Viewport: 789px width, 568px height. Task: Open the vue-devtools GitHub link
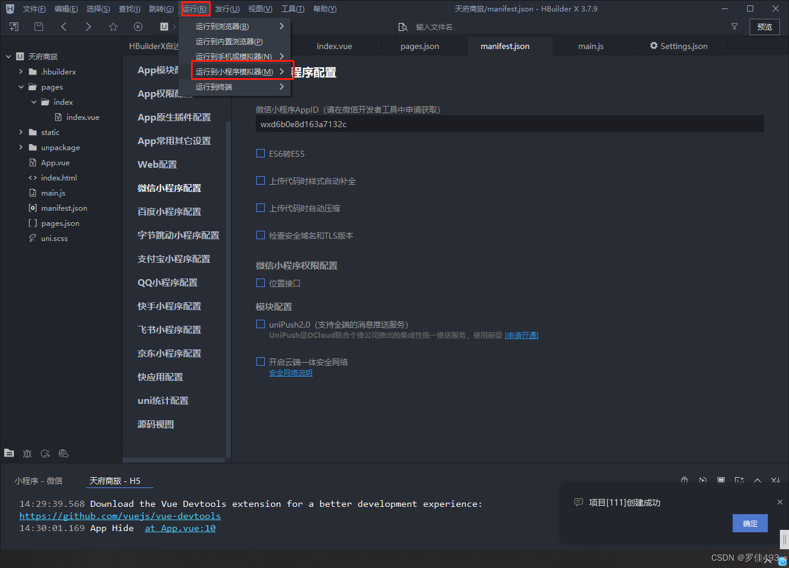[120, 516]
